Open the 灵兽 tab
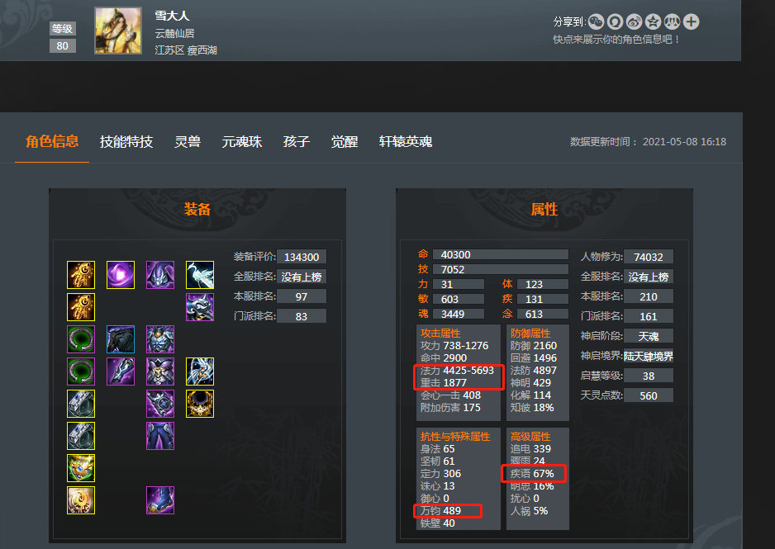 coord(188,142)
